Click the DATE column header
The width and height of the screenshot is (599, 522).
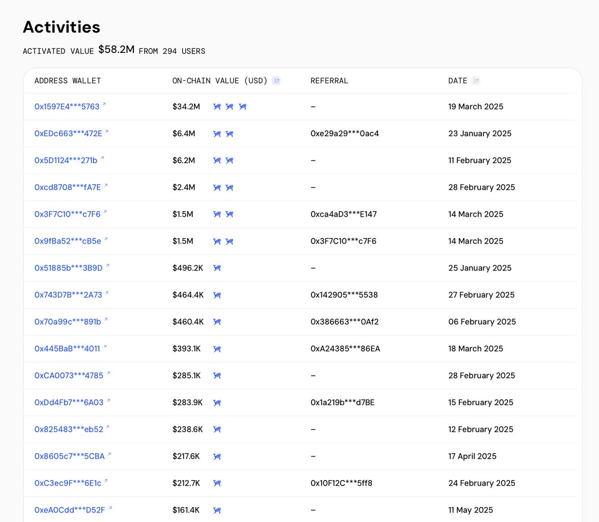458,81
